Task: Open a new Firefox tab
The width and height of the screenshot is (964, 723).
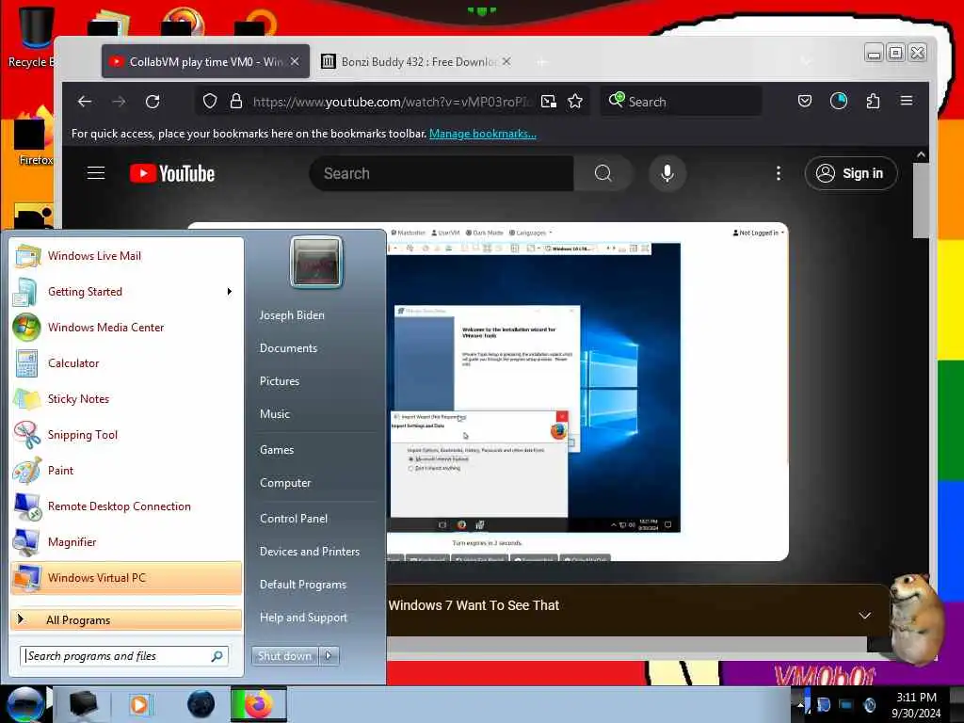Action: 541,62
